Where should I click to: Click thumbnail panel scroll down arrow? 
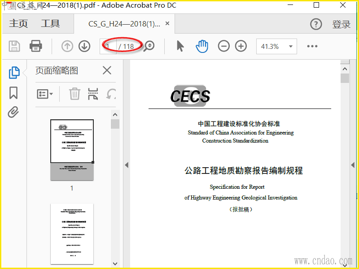pyautogui.click(x=115, y=264)
